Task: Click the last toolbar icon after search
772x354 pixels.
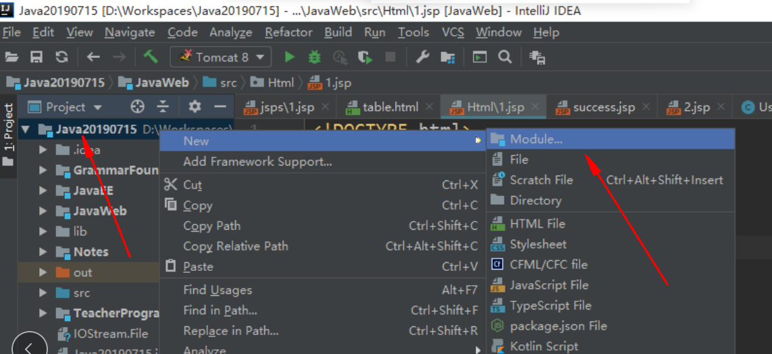Action: click(x=537, y=57)
